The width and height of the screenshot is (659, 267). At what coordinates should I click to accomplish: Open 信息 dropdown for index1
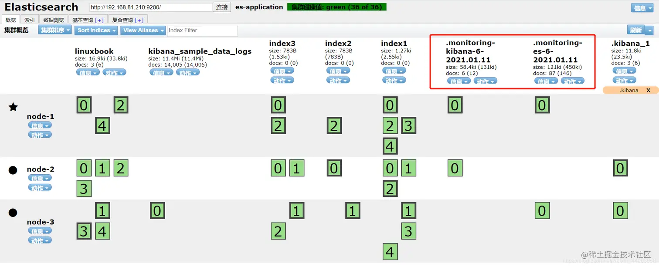[394, 71]
